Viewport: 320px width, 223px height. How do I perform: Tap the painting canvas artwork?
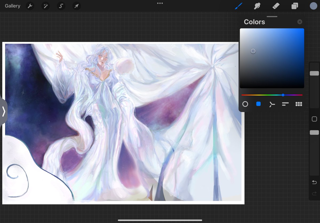(x=123, y=123)
